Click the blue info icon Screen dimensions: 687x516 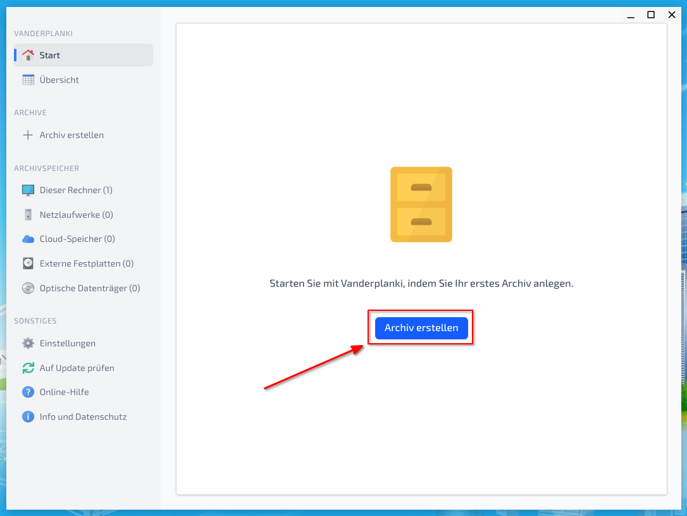(x=28, y=417)
